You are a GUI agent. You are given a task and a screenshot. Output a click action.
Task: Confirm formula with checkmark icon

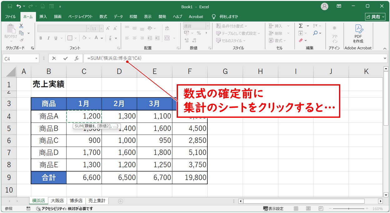65,59
